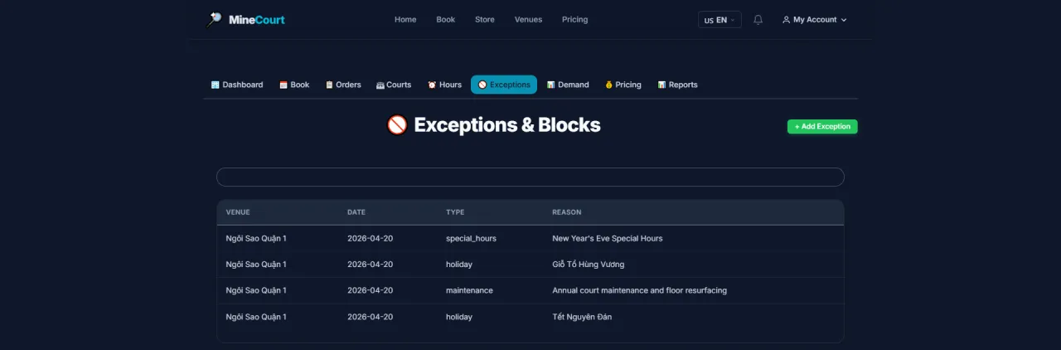
Task: Switch to the Reports tab
Action: 678,85
